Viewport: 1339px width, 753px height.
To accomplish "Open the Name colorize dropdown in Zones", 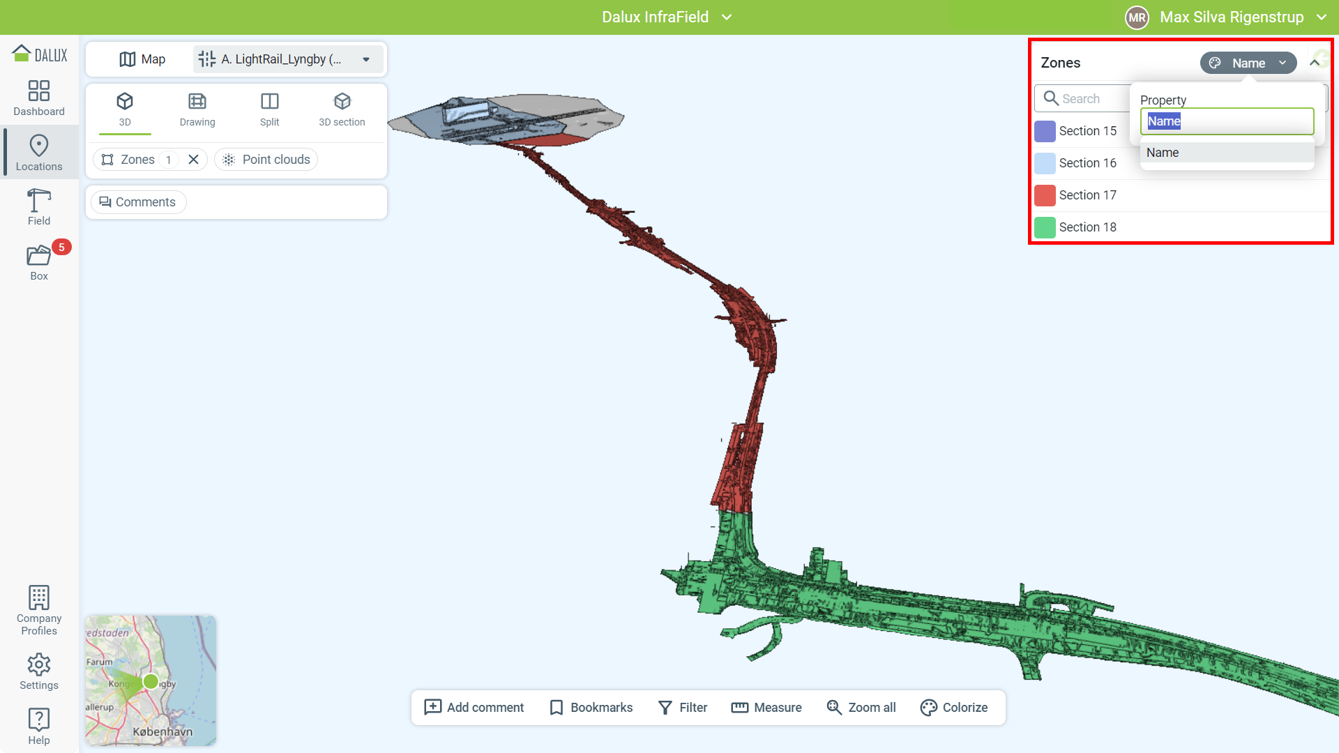I will tap(1248, 63).
